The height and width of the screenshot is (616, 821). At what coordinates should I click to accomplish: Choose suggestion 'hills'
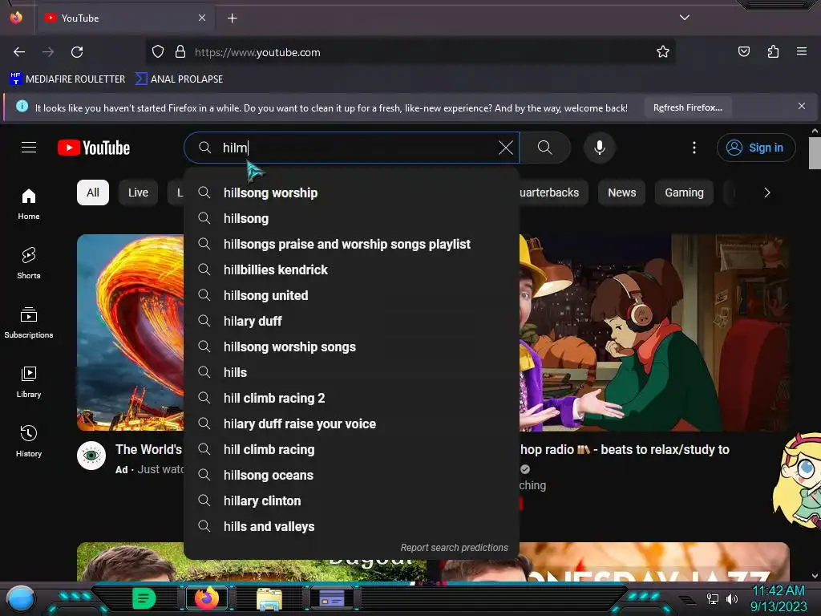point(351,372)
